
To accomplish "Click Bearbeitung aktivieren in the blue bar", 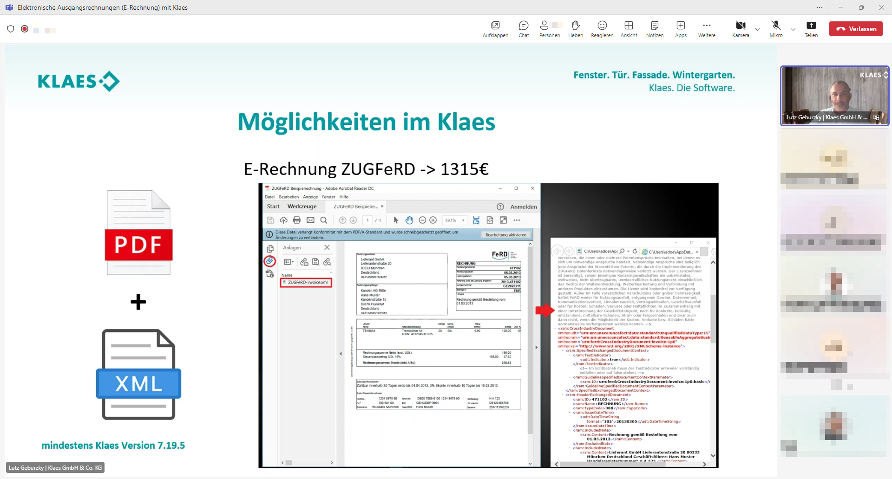I will [x=505, y=235].
